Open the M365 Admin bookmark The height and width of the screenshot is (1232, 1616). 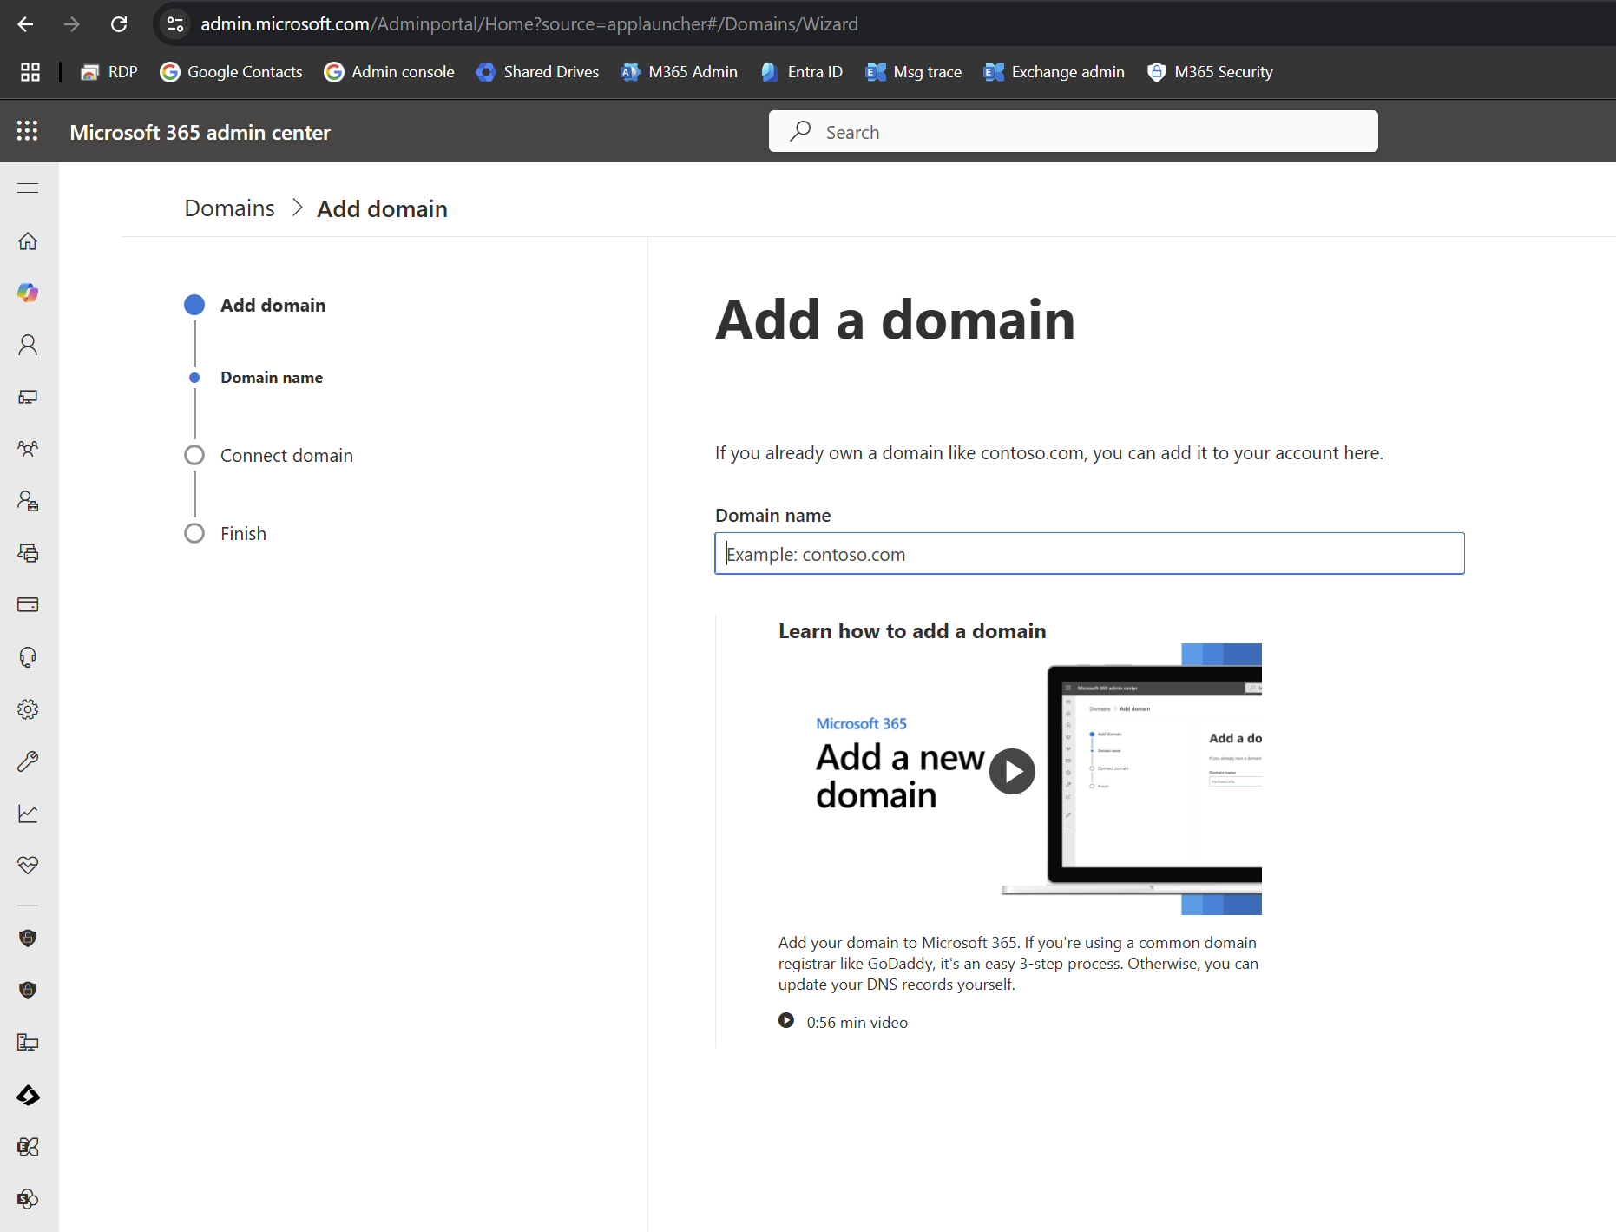tap(680, 72)
